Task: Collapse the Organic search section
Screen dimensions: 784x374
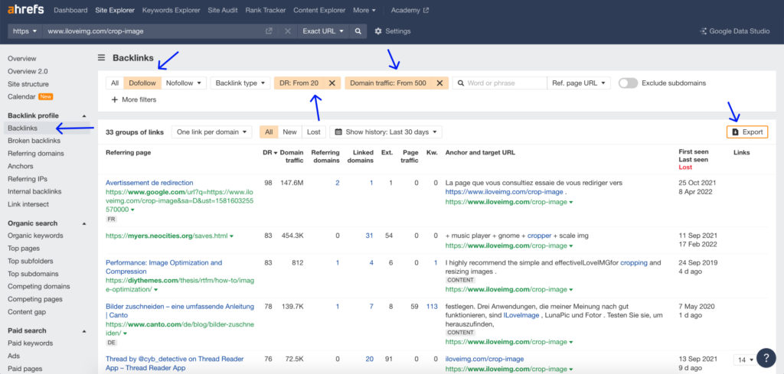Action: (84, 223)
